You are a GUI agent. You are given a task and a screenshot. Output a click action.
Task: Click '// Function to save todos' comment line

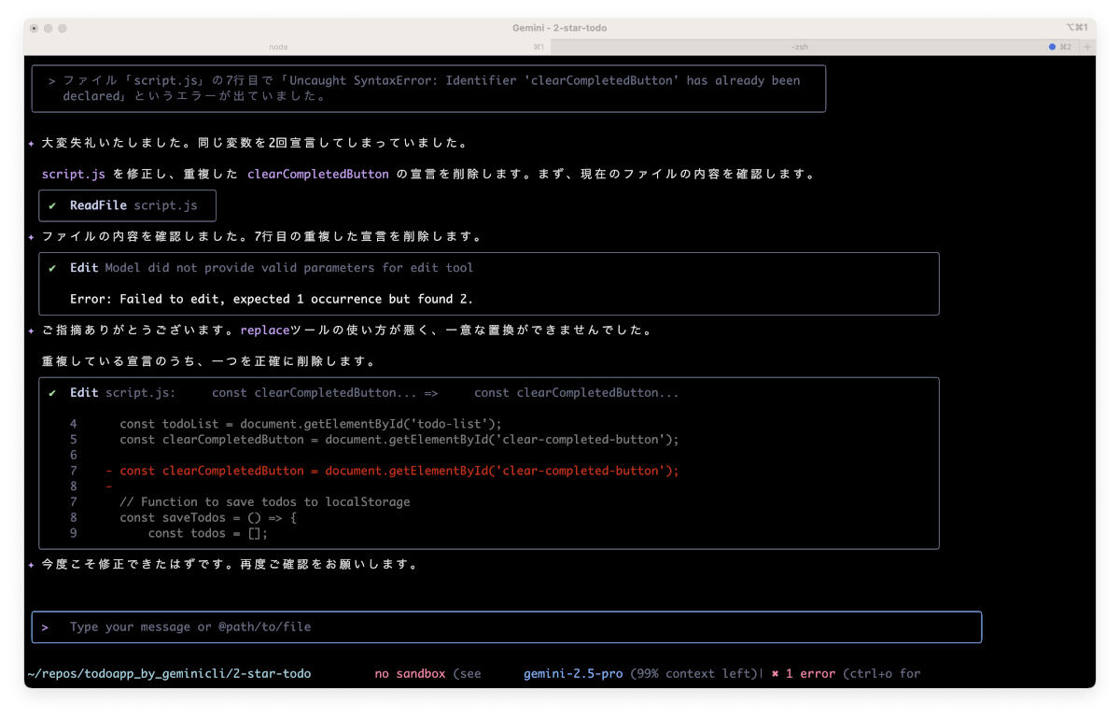pyautogui.click(x=264, y=501)
